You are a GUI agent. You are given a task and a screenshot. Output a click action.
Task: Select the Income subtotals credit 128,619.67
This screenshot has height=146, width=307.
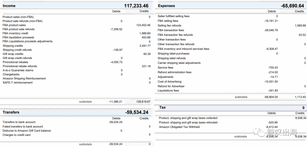tap(143, 102)
